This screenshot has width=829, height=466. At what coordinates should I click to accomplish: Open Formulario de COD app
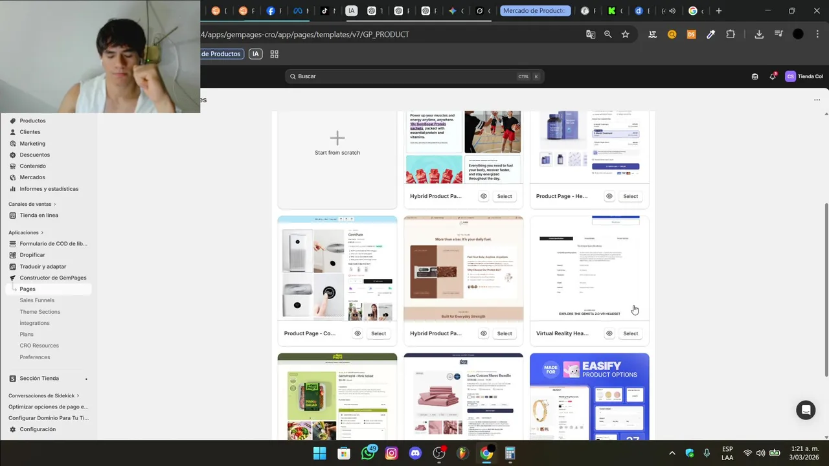click(53, 244)
